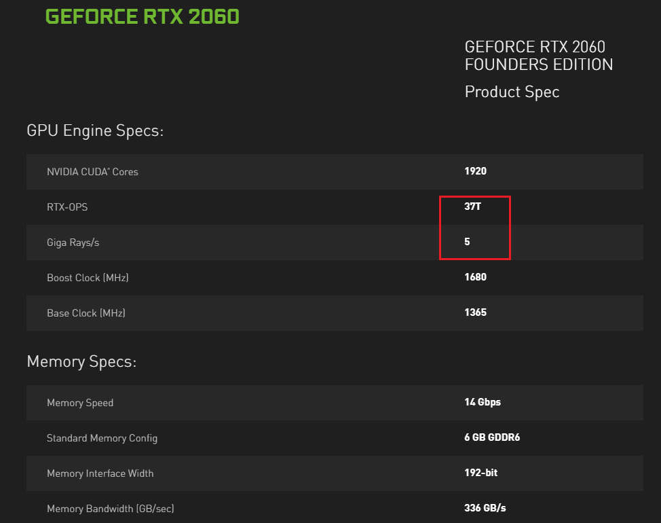Select the Giga Rays value 5

[468, 242]
